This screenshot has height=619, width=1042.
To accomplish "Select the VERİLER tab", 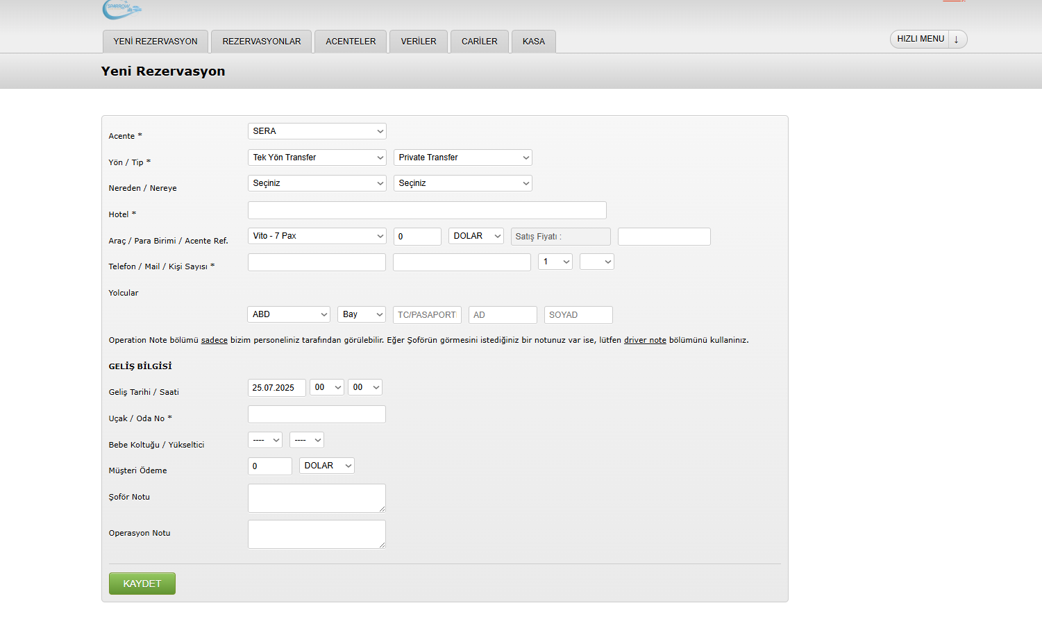I will (x=419, y=42).
